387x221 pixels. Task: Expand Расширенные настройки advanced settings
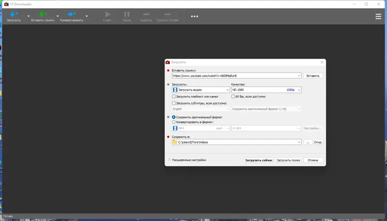coord(187,160)
